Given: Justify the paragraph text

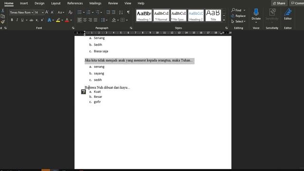Looking at the screenshot, I should click(x=95, y=20).
